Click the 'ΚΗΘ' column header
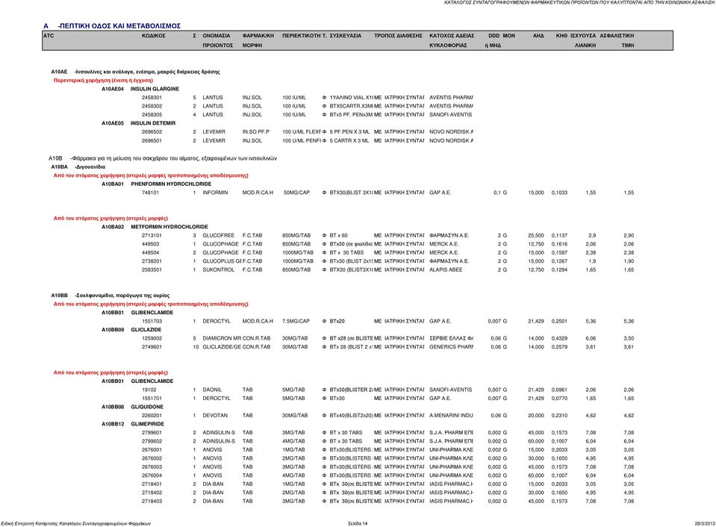 coord(561,36)
